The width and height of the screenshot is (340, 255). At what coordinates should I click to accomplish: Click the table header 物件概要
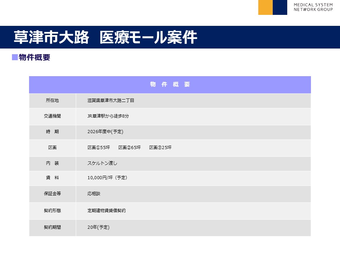tap(170, 84)
